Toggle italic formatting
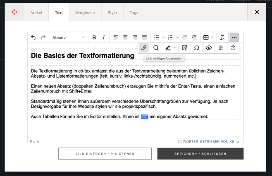Screen dimensions: 272x176 [103, 38]
